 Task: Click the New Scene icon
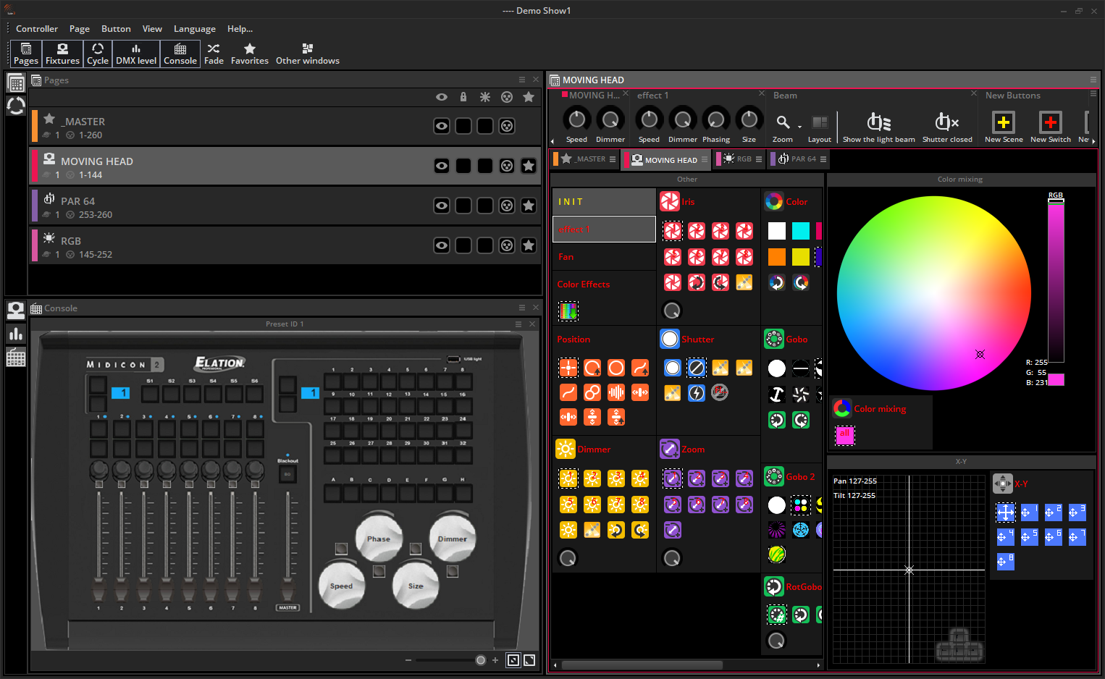click(1003, 123)
